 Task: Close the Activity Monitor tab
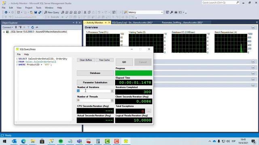click(x=109, y=23)
